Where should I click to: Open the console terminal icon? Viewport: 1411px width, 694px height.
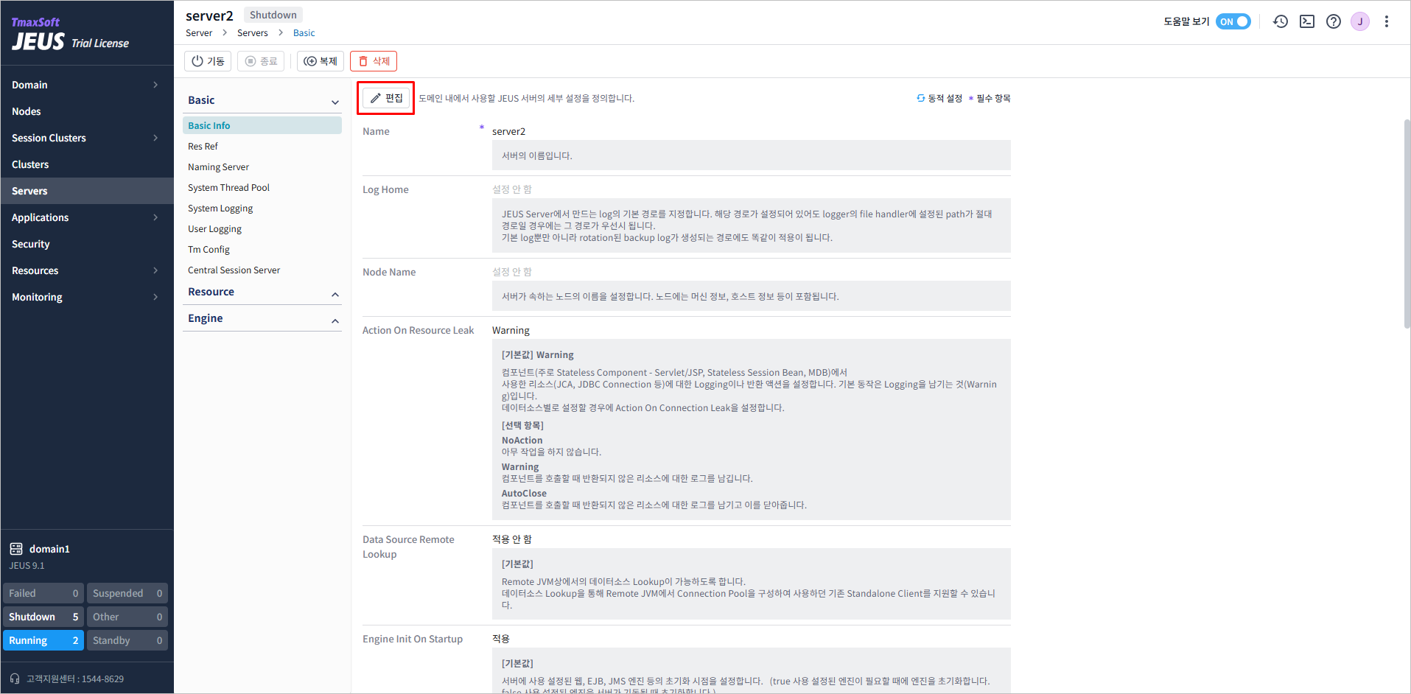click(x=1307, y=21)
